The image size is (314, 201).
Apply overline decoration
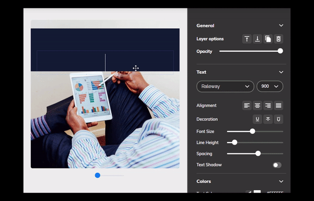pos(278,119)
